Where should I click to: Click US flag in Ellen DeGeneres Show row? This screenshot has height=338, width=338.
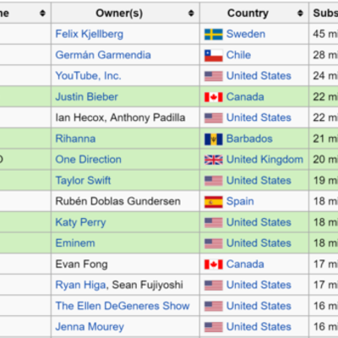(x=214, y=306)
